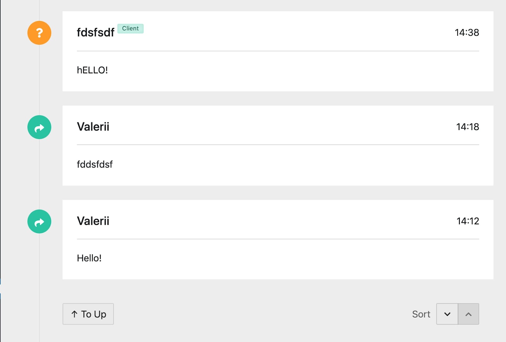The image size is (506, 342).
Task: Click the green reply arrow icon at 14:18
Action: (x=39, y=127)
